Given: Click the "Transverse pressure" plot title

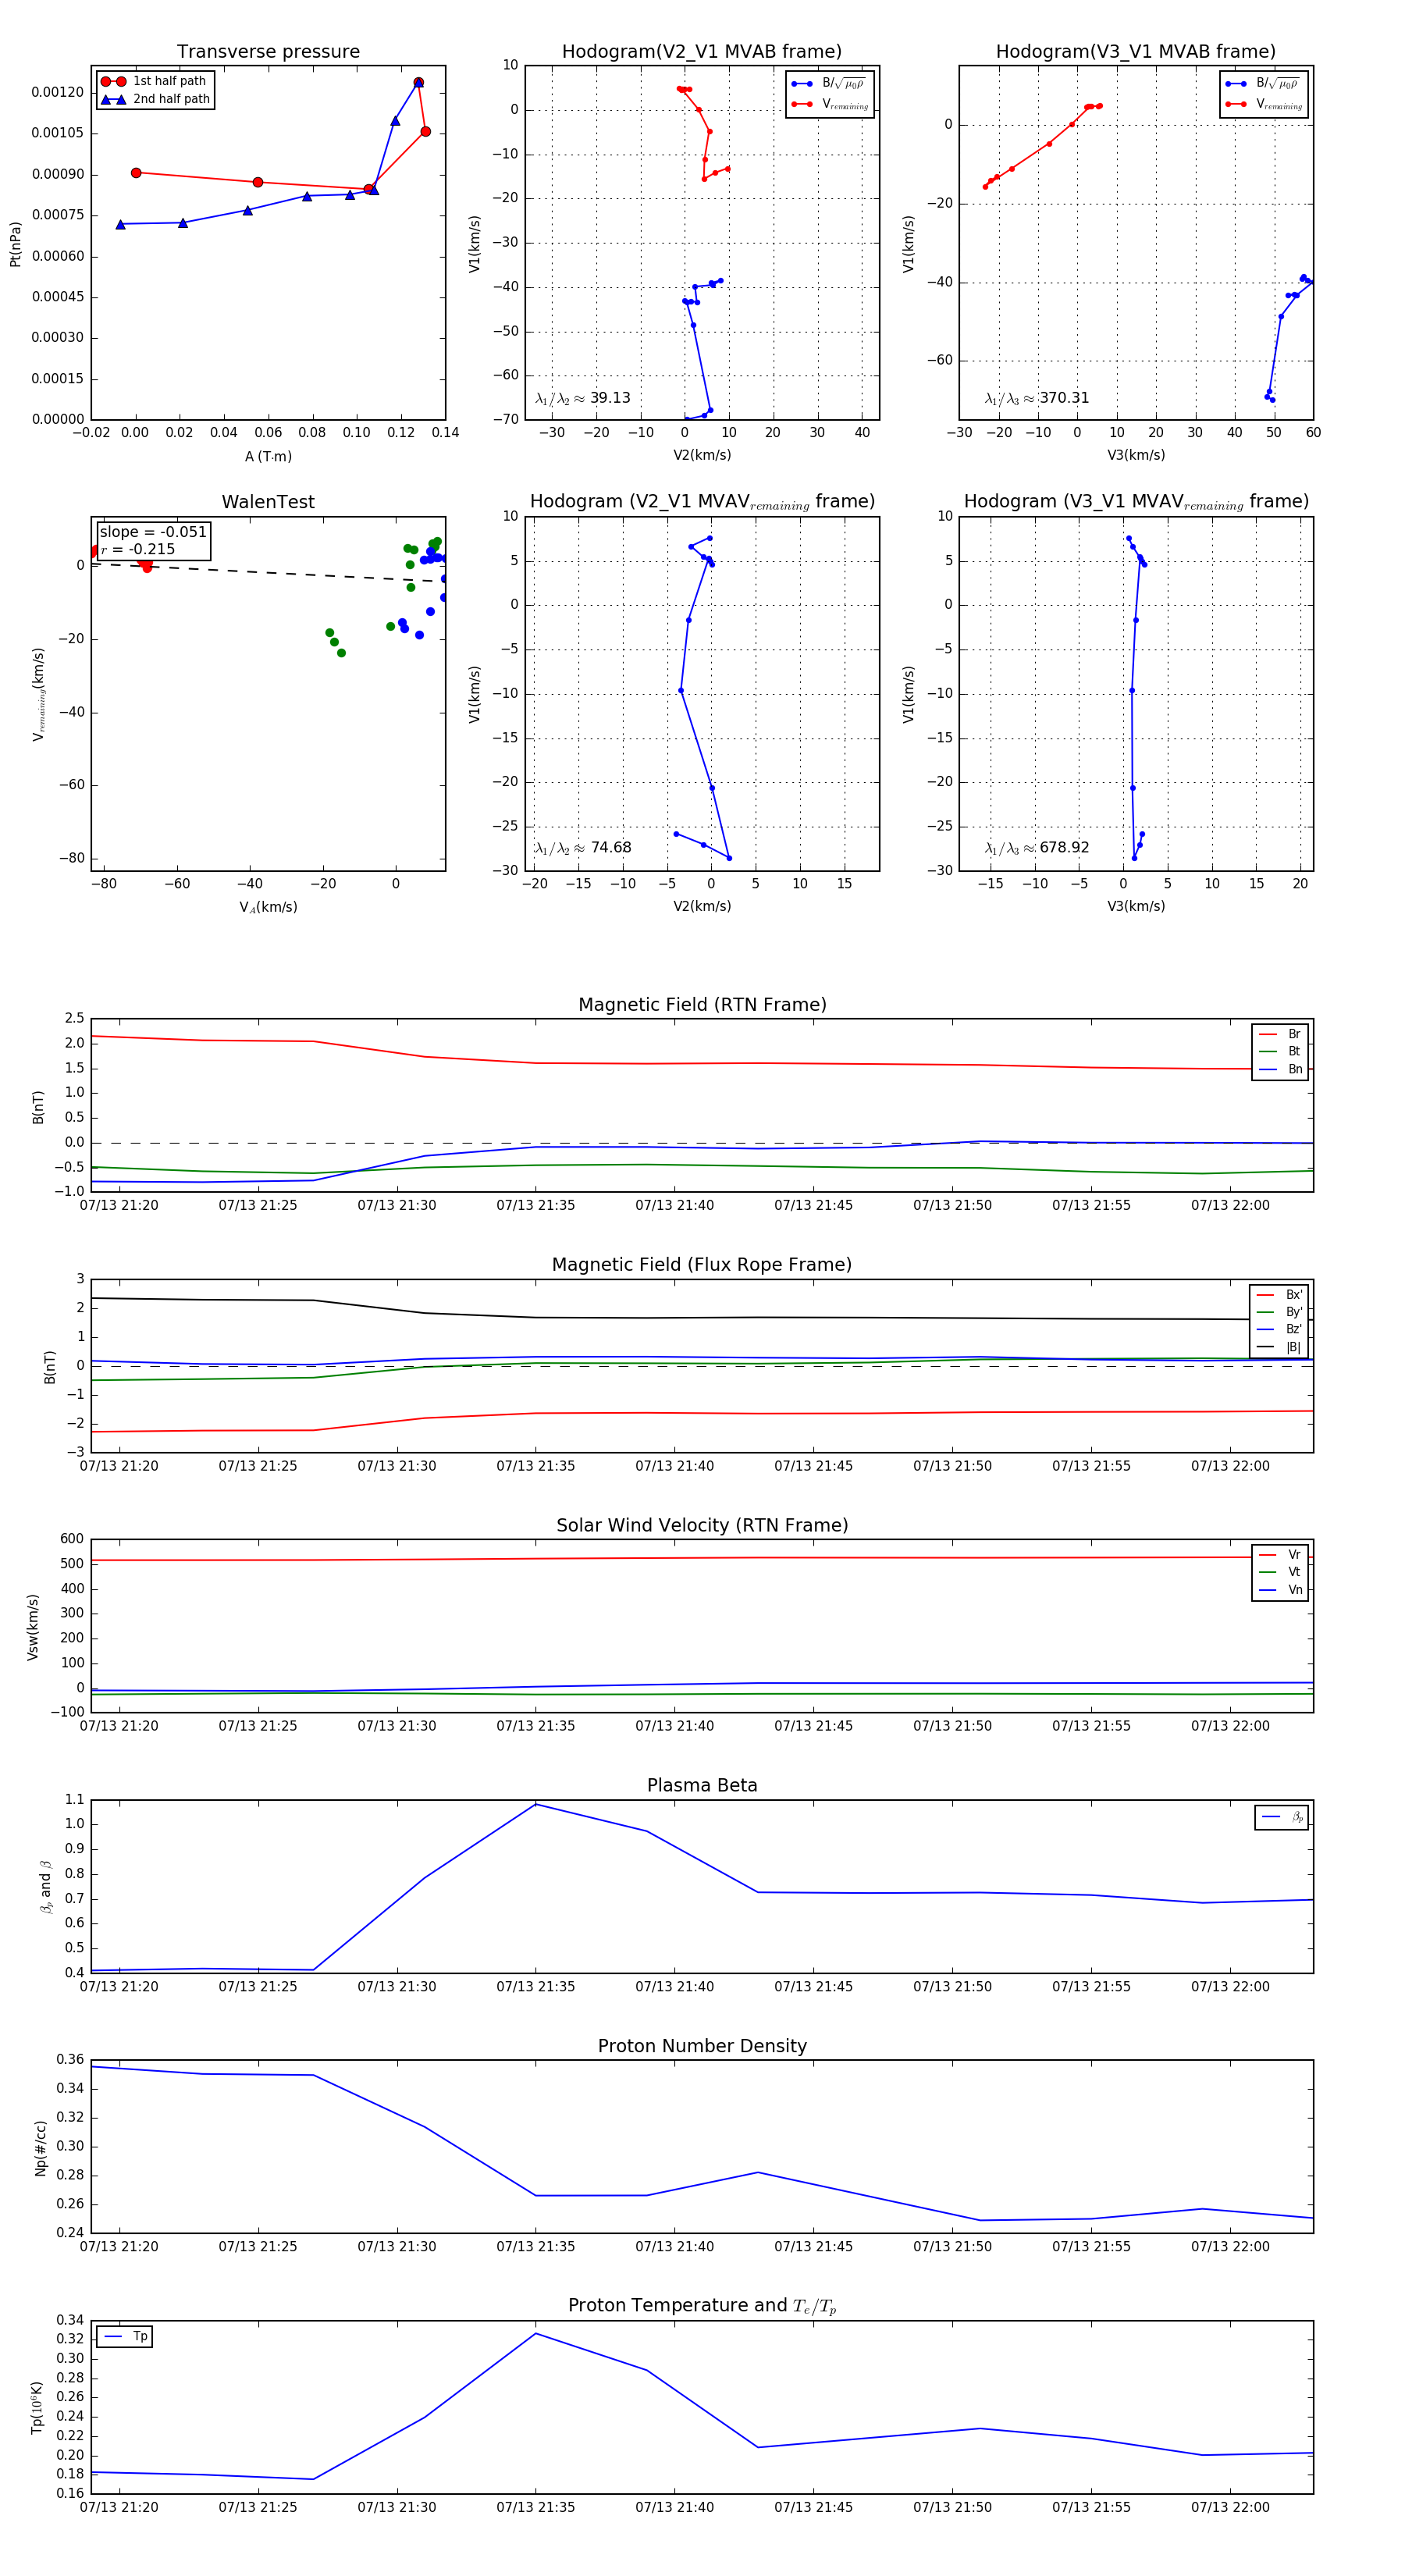Looking at the screenshot, I should [x=268, y=52].
